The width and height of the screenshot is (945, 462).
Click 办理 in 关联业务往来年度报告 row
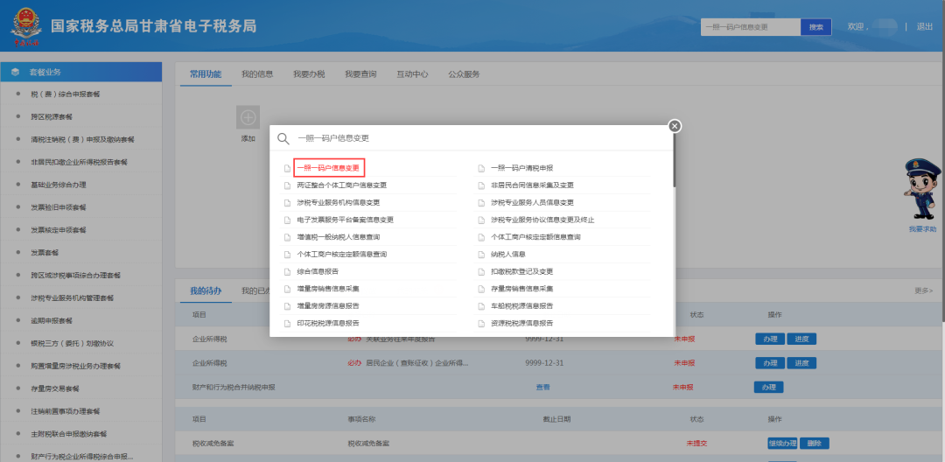(770, 339)
